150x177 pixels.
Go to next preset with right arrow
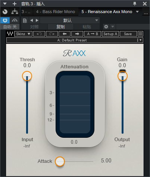click(x=77, y=34)
